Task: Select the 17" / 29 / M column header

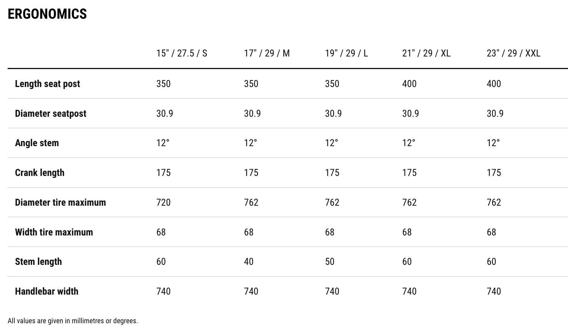Action: [267, 53]
